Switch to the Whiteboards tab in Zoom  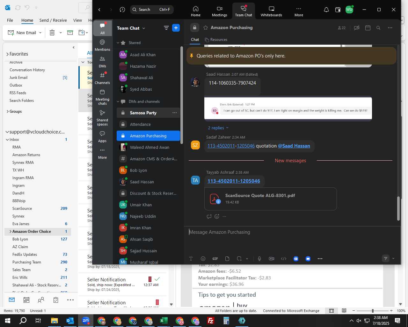pos(271,11)
